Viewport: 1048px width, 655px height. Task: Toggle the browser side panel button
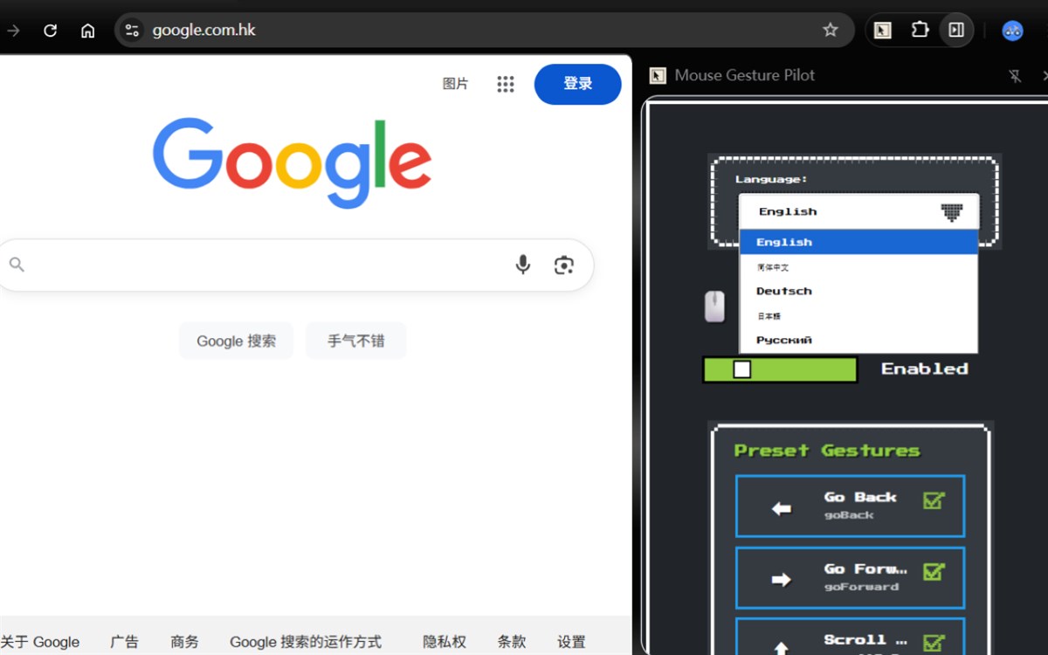(x=956, y=30)
